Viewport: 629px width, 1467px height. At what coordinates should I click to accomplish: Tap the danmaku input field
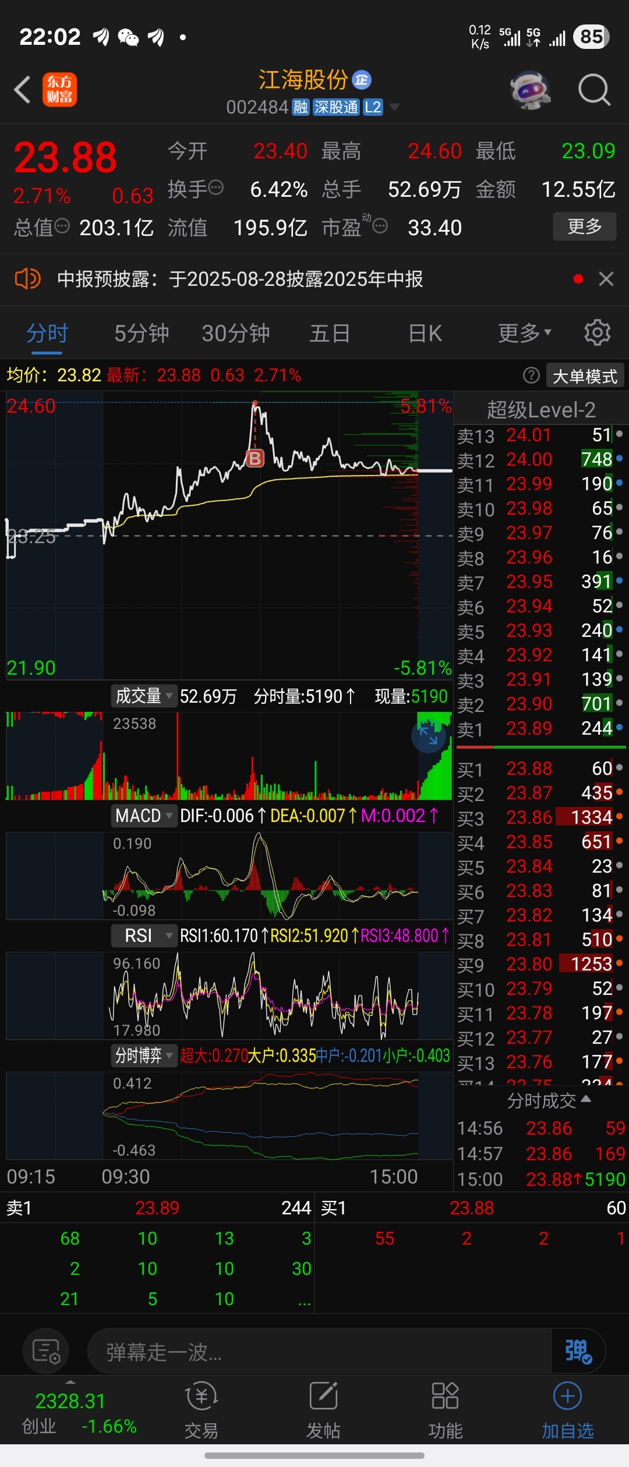coord(319,1351)
